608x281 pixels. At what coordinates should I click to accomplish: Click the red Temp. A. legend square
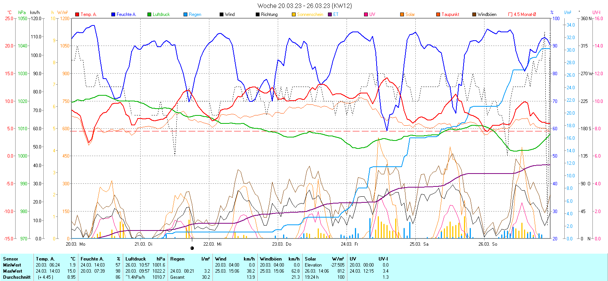click(77, 14)
